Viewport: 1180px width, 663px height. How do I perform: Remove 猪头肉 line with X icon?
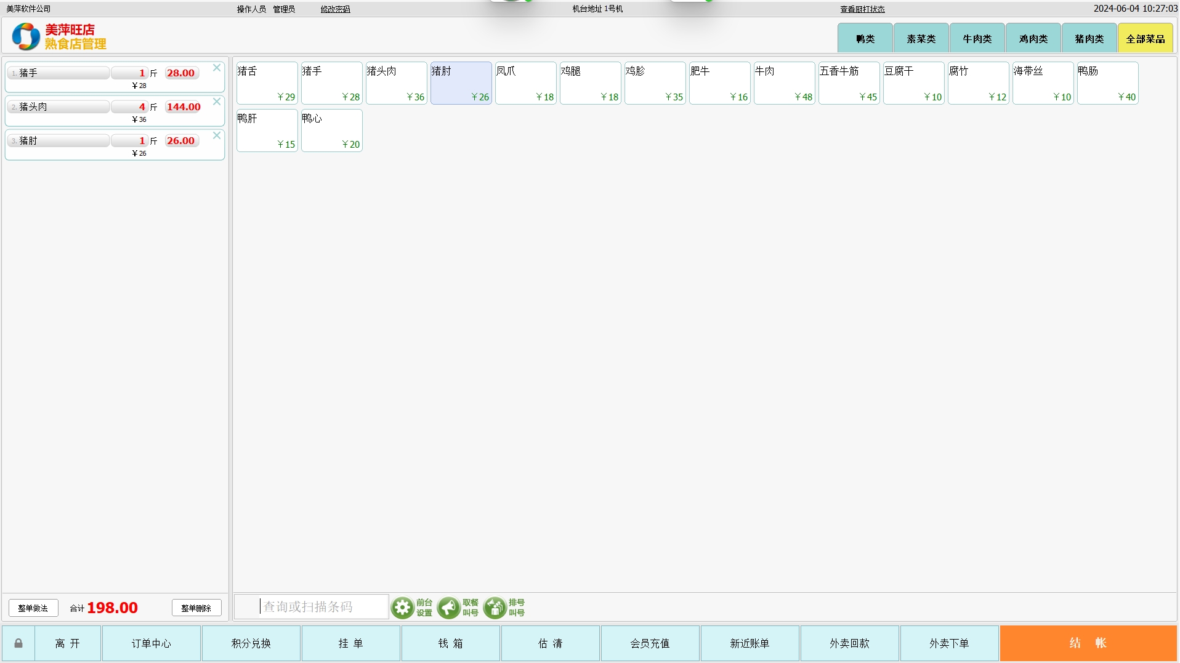[x=217, y=102]
